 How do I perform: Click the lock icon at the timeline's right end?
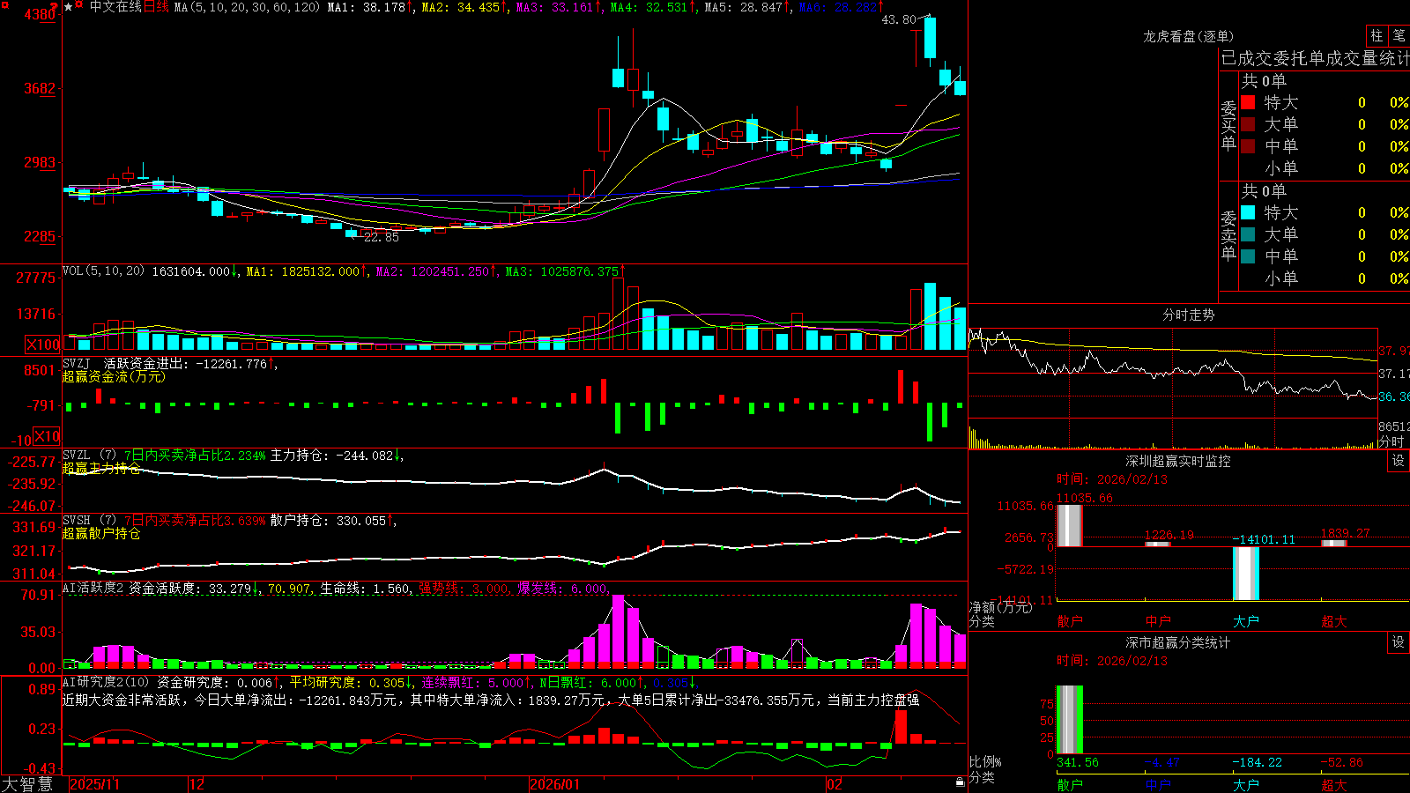(x=961, y=782)
